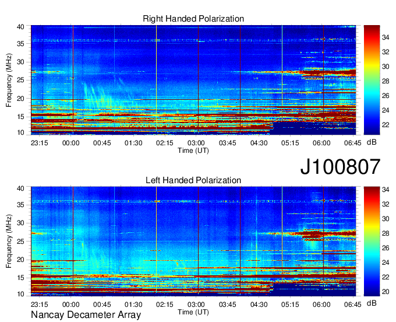Click 23:15 tick under Left Handed plot
The width and height of the screenshot is (396, 322).
pos(40,304)
